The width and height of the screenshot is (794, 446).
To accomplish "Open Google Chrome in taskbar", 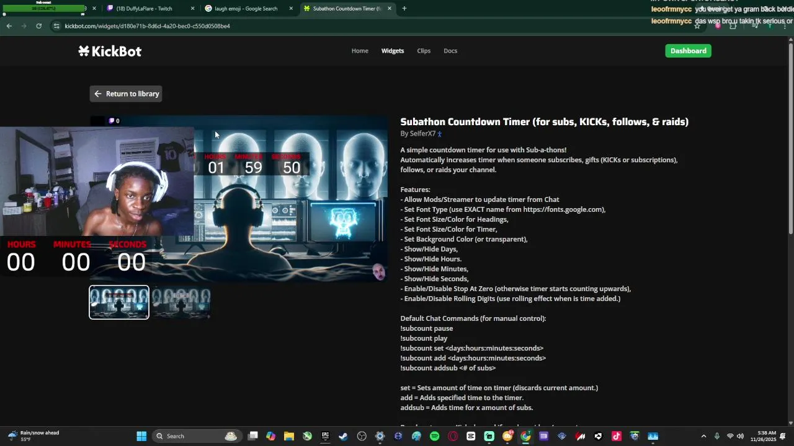I will [x=525, y=436].
